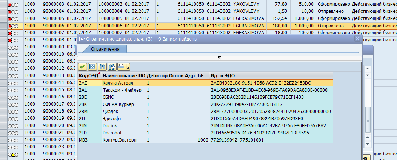Image resolution: width=397 pixels, height=160 pixels.
Task: Click the dialog title bar menu icon
Action: 82,39
